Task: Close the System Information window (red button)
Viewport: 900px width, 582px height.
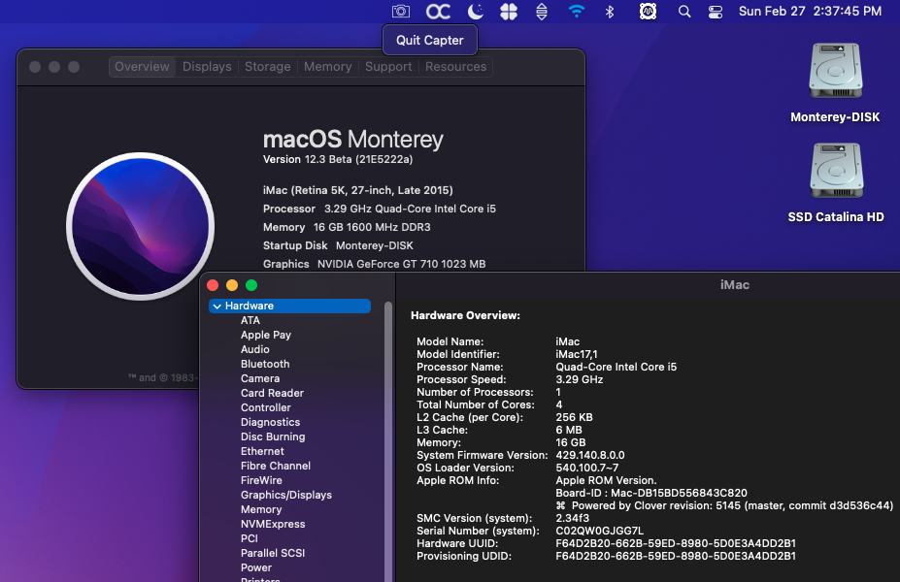Action: point(213,285)
